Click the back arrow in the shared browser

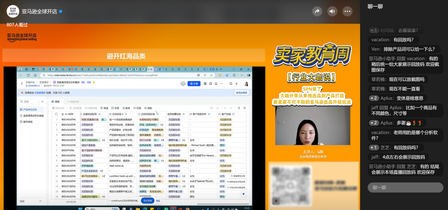(22, 75)
